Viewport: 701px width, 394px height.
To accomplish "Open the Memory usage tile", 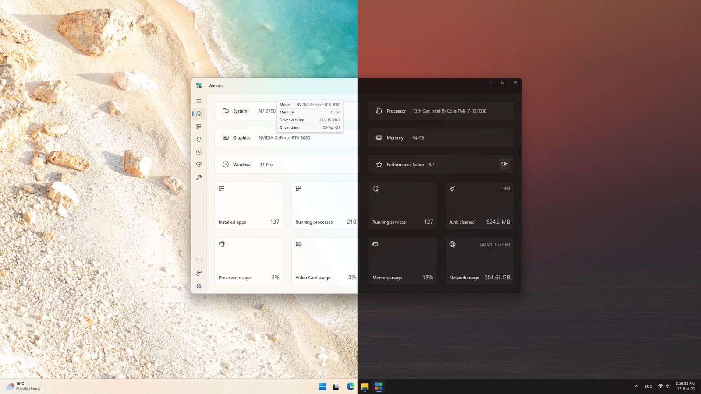I will [x=403, y=261].
